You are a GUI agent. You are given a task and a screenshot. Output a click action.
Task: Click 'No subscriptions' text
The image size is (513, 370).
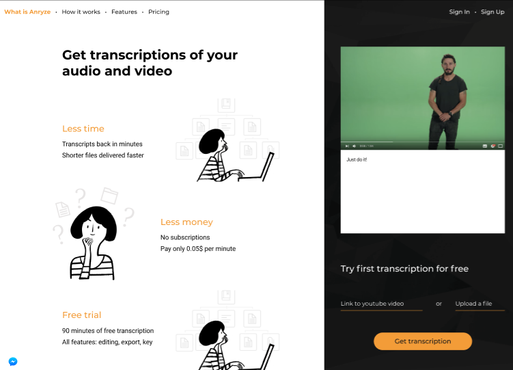pyautogui.click(x=185, y=237)
